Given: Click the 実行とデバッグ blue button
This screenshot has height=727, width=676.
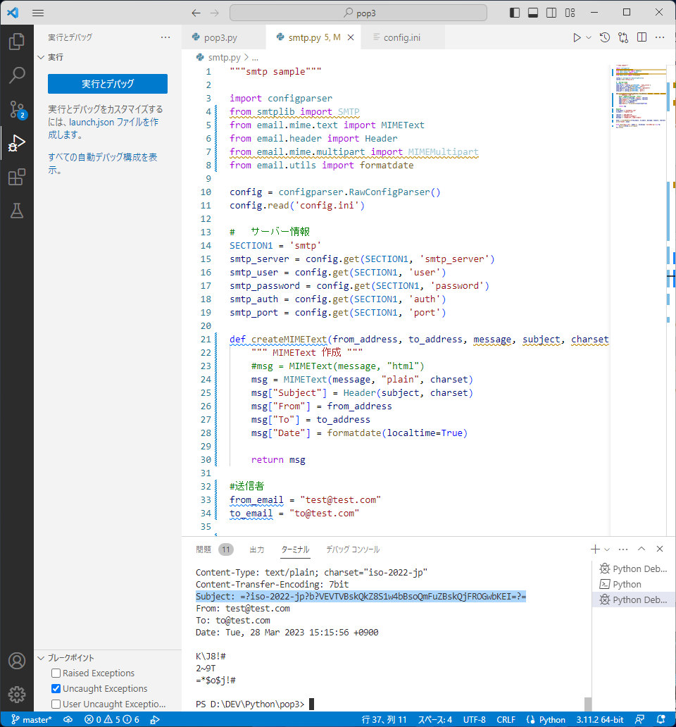Looking at the screenshot, I should pyautogui.click(x=108, y=84).
